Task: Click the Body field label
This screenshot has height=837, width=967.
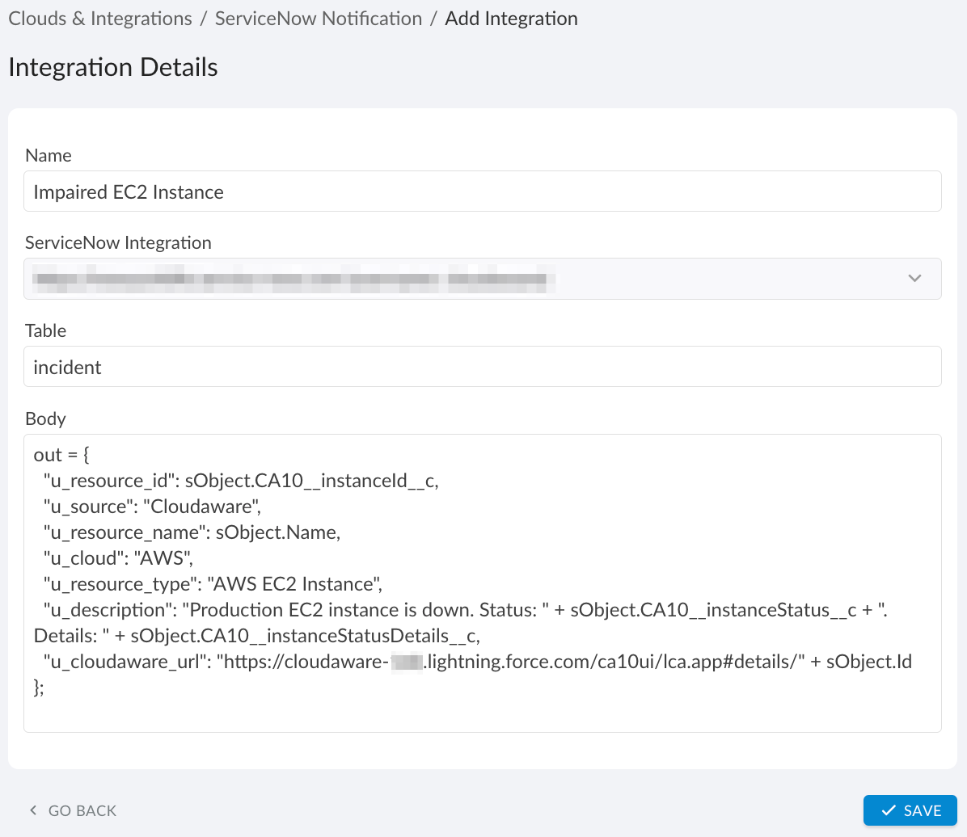Action: click(x=45, y=418)
